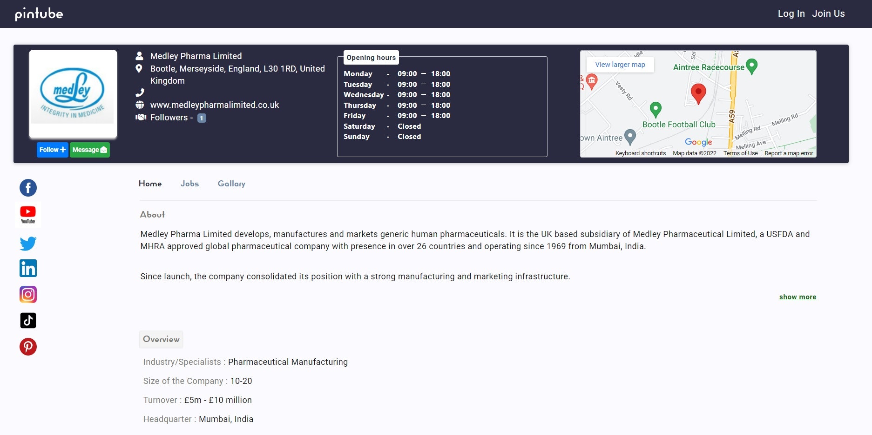Image resolution: width=872 pixels, height=435 pixels.
Task: Click Report a map error
Action: (x=789, y=153)
